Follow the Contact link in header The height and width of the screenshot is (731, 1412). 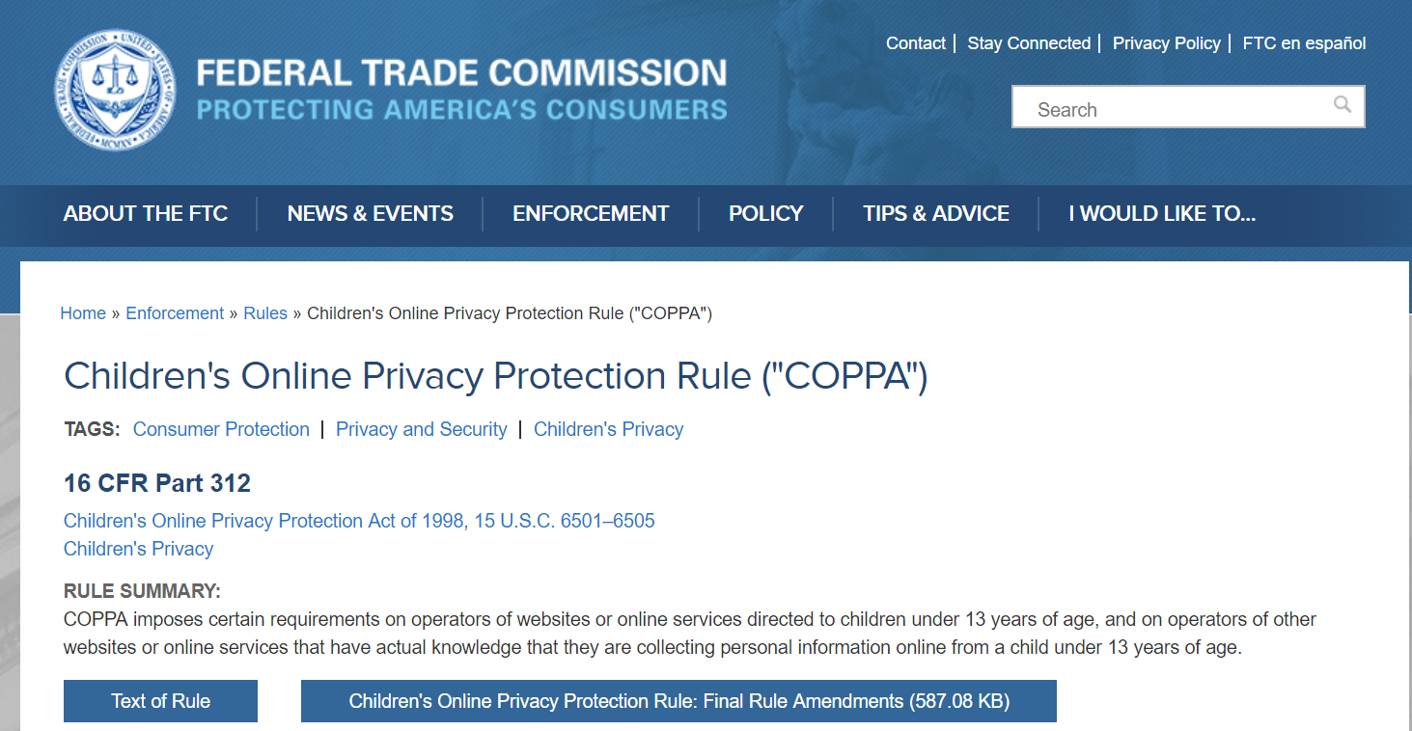tap(916, 43)
